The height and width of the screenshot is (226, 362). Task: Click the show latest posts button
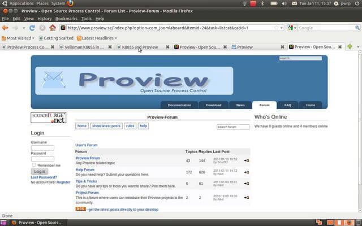[x=106, y=126]
